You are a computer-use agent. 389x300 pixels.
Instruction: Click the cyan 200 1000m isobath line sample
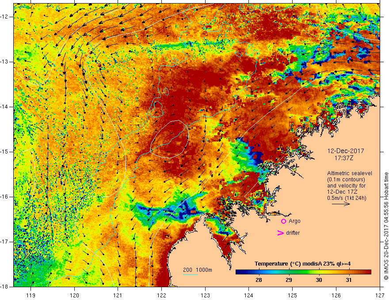190,274
